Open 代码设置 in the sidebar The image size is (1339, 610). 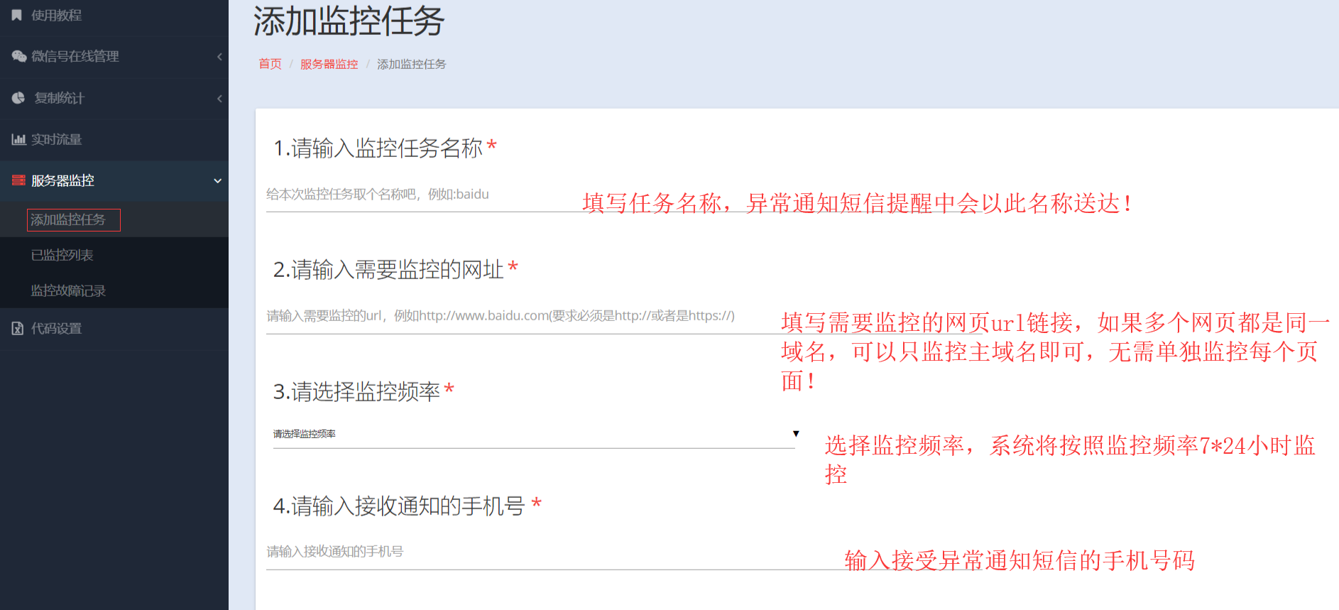click(57, 328)
